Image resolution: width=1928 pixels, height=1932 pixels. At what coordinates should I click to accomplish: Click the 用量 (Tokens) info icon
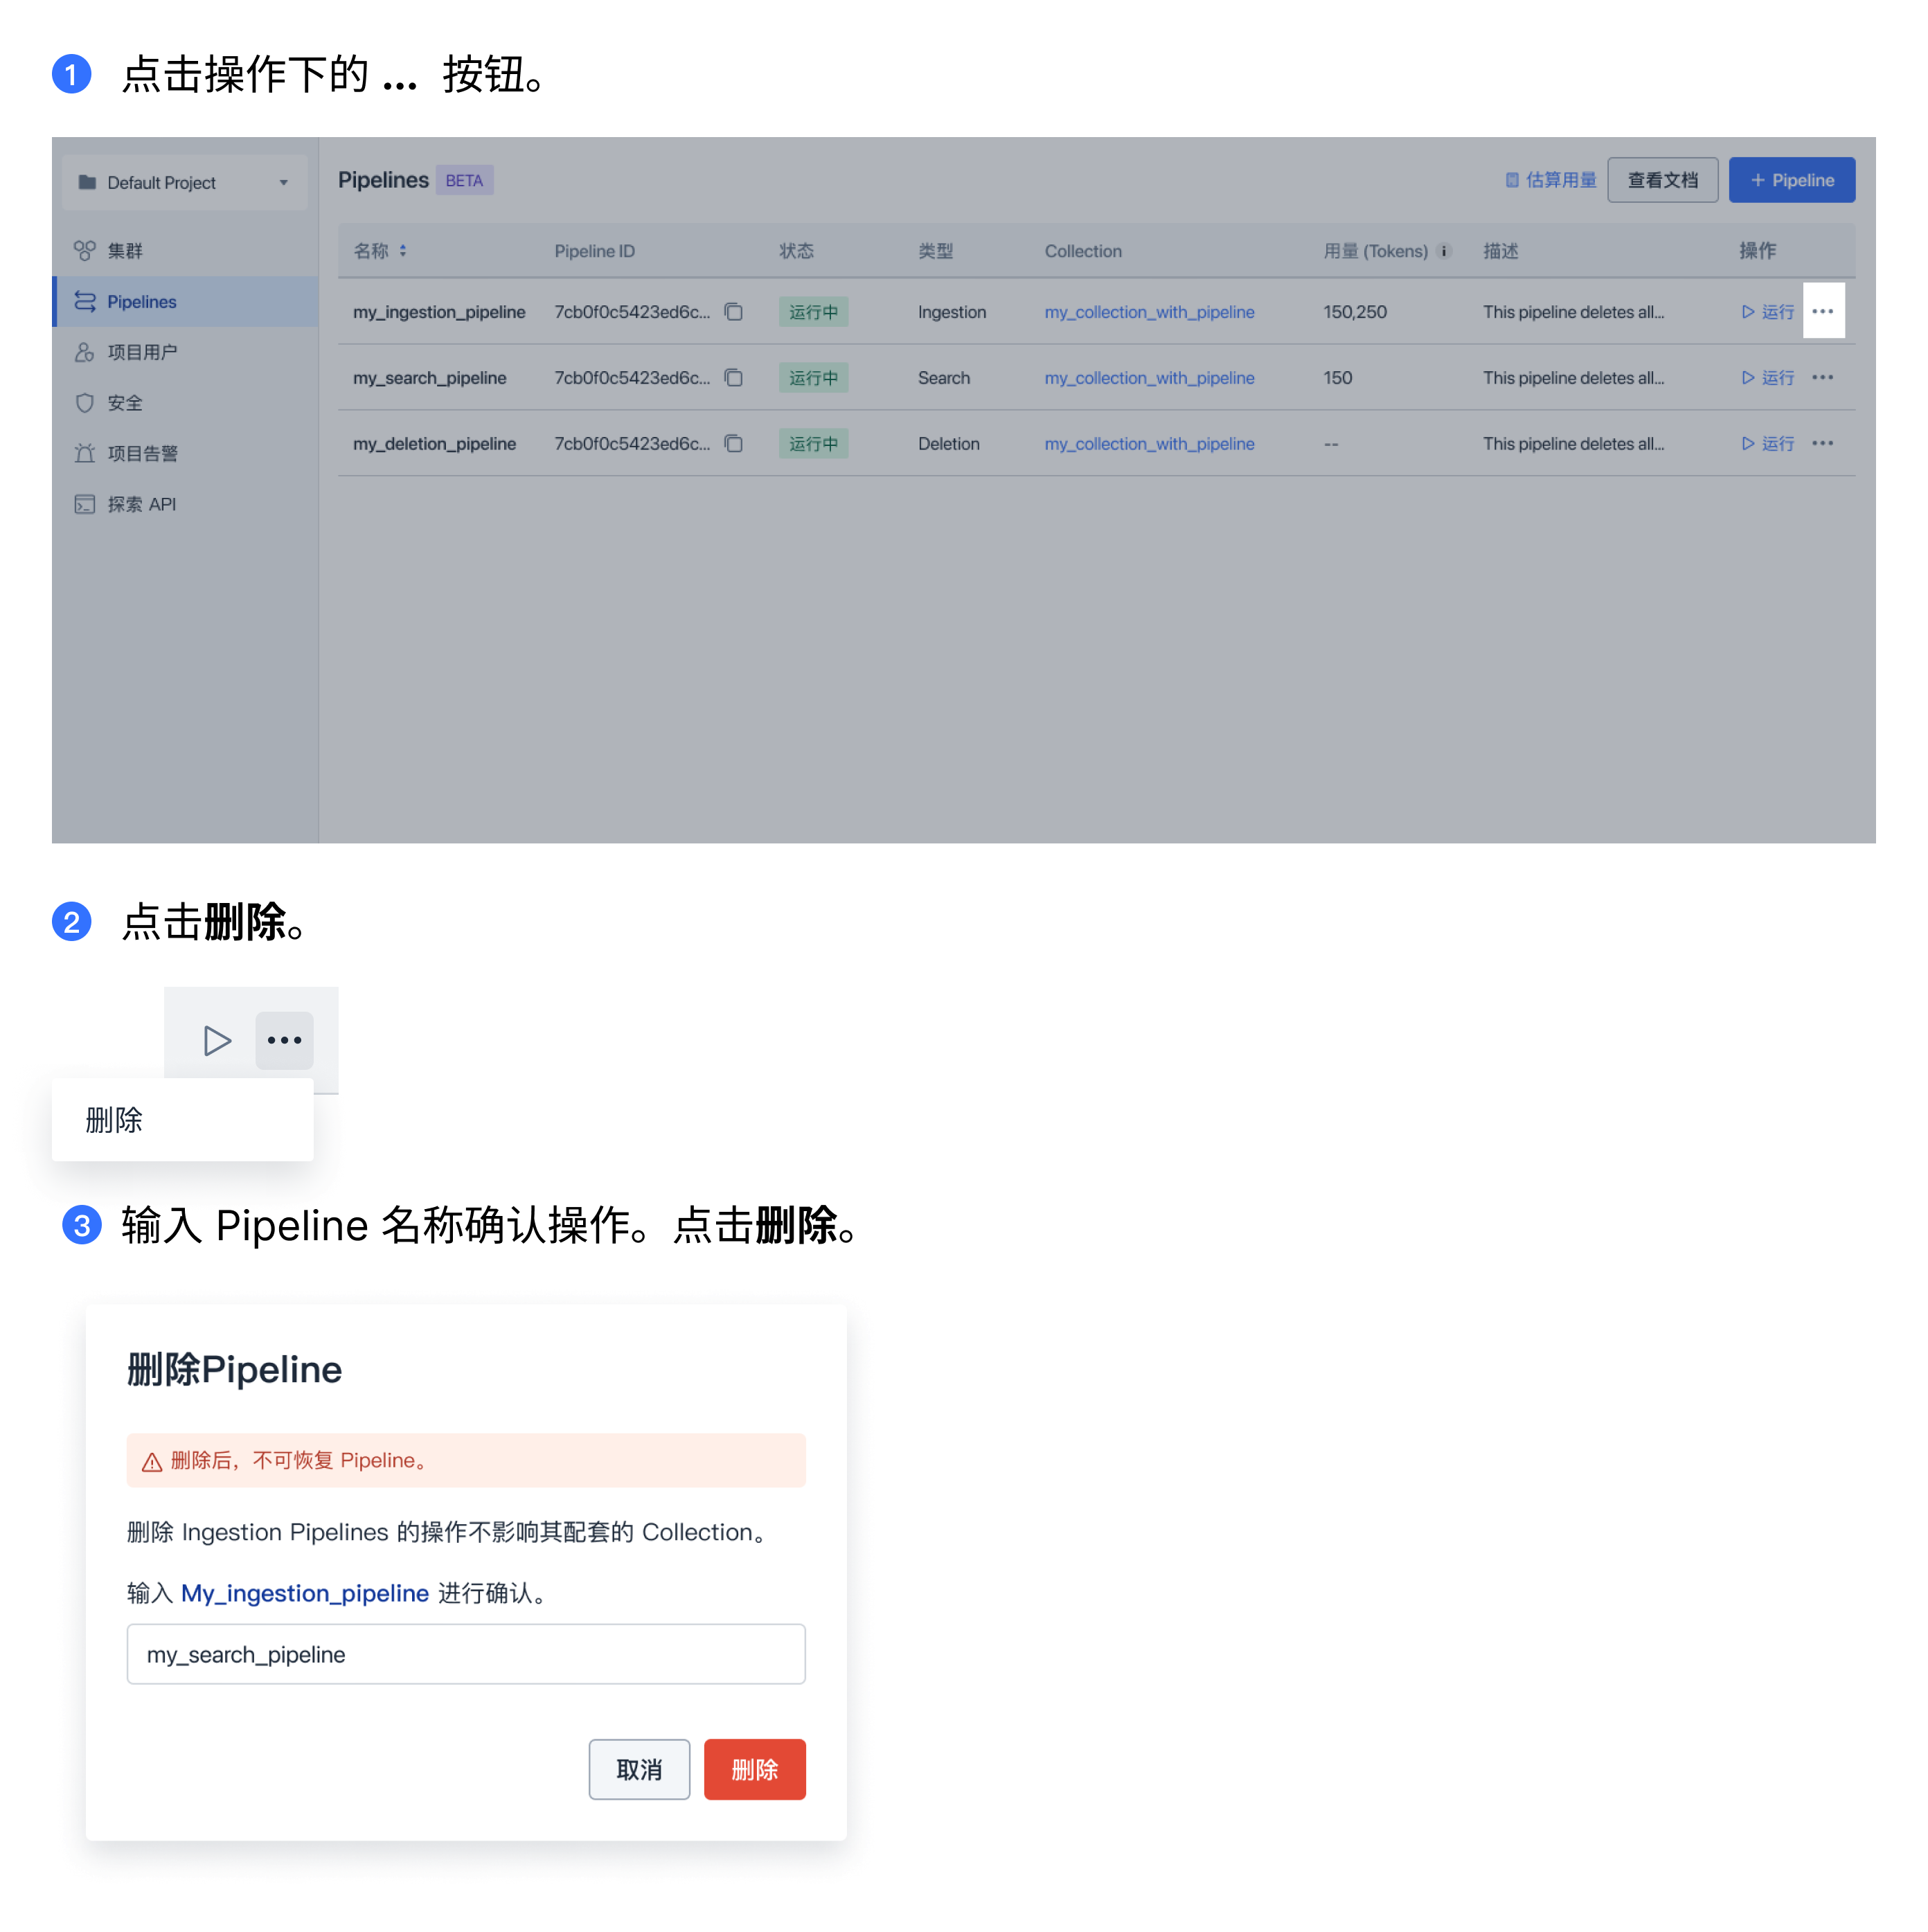[1444, 251]
